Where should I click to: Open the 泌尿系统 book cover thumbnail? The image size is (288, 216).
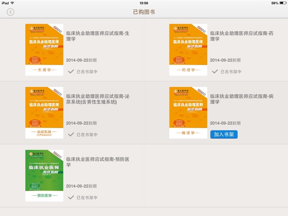pyautogui.click(x=44, y=113)
